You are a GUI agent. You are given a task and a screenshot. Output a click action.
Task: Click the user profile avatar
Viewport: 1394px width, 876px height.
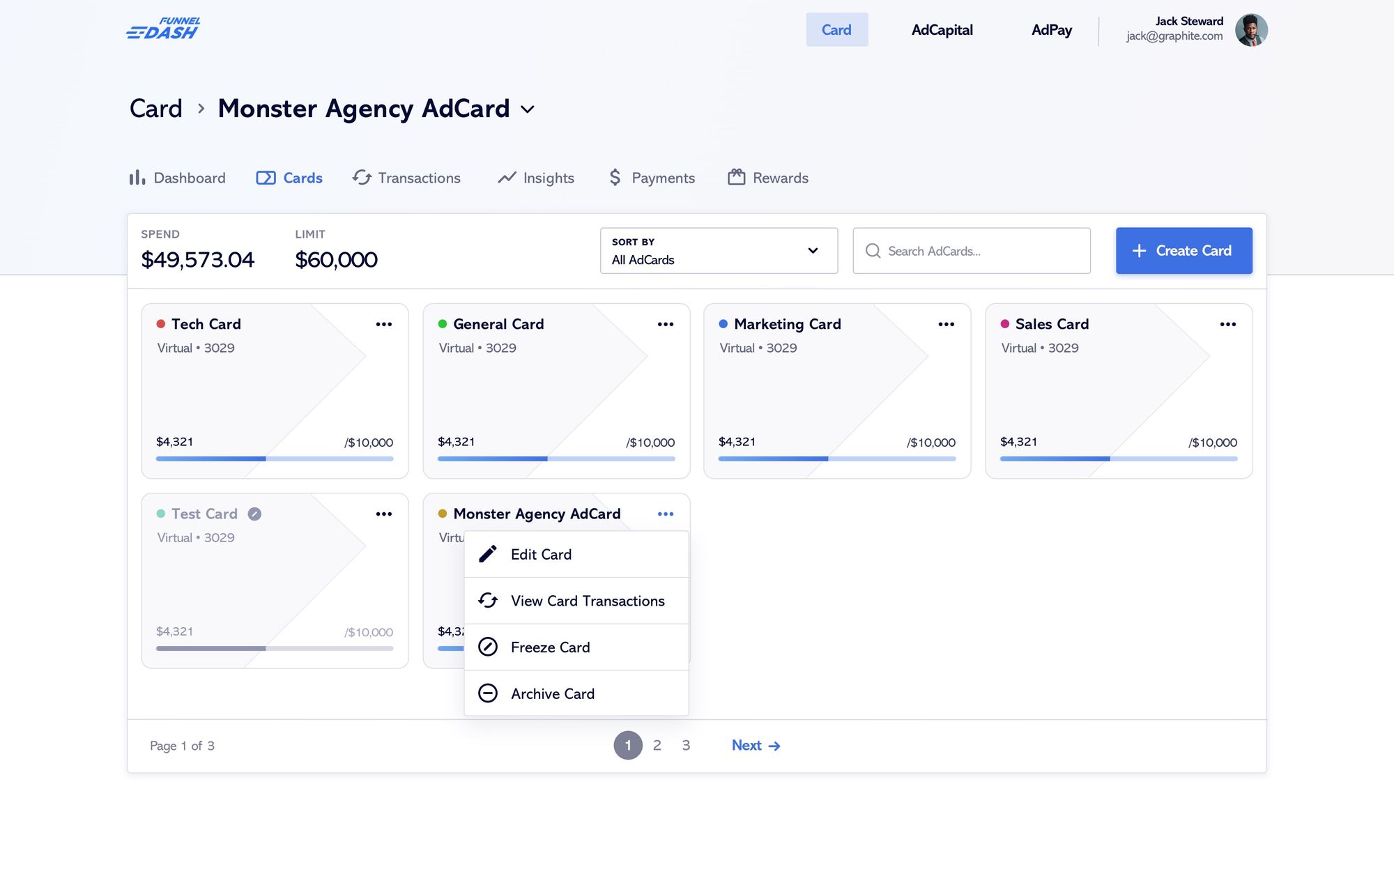coord(1250,30)
